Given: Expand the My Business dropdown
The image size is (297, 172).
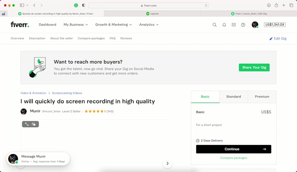Looking at the screenshot, I should 76,24.
